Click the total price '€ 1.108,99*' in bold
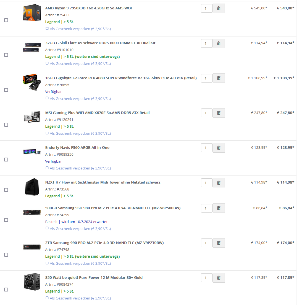297x305 pixels. (284, 78)
